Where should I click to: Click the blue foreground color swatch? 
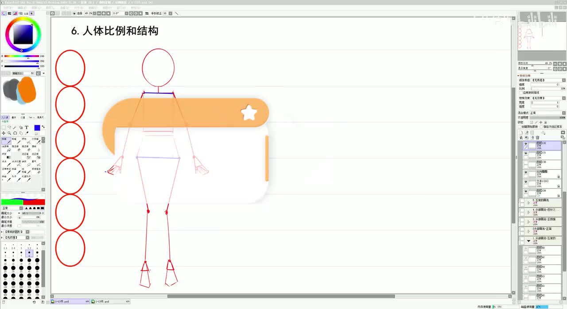point(37,128)
